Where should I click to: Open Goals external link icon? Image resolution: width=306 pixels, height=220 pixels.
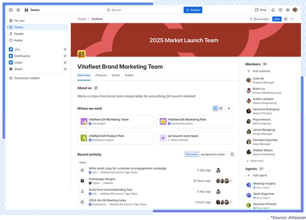click(x=65, y=69)
